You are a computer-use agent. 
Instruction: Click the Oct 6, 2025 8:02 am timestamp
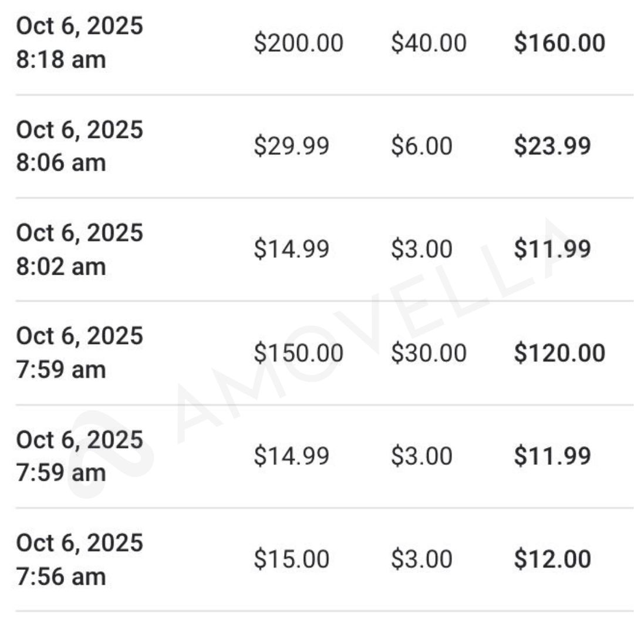coord(79,249)
